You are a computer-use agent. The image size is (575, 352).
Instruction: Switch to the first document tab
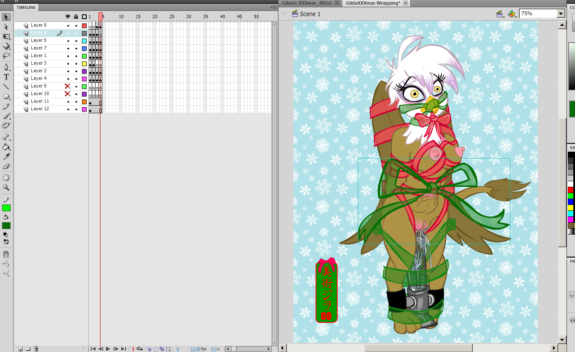(x=306, y=3)
